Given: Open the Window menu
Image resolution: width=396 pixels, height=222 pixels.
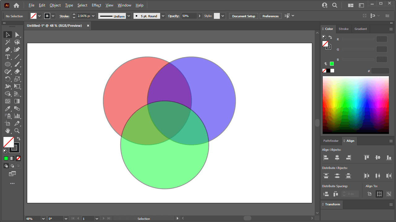Looking at the screenshot, I should click(x=125, y=5).
